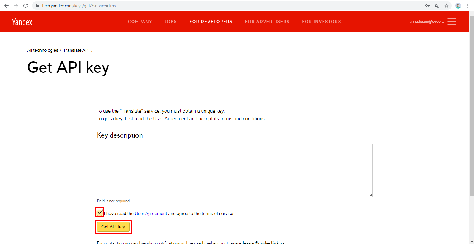This screenshot has height=244, width=474.
Task: Open Chrome three-dot menu
Action: pos(468,6)
